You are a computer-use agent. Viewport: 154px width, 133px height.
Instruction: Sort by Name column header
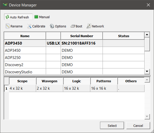click(x=25, y=36)
